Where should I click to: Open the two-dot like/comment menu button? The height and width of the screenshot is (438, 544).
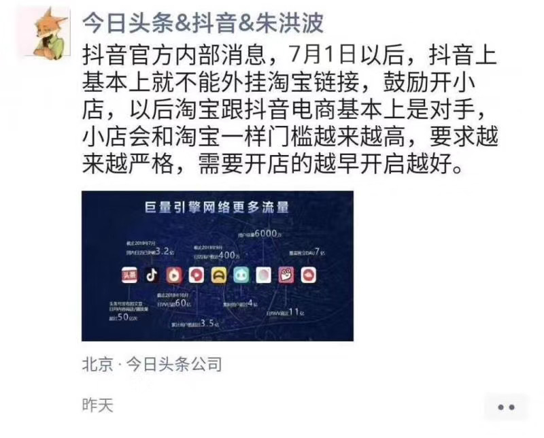tap(506, 407)
